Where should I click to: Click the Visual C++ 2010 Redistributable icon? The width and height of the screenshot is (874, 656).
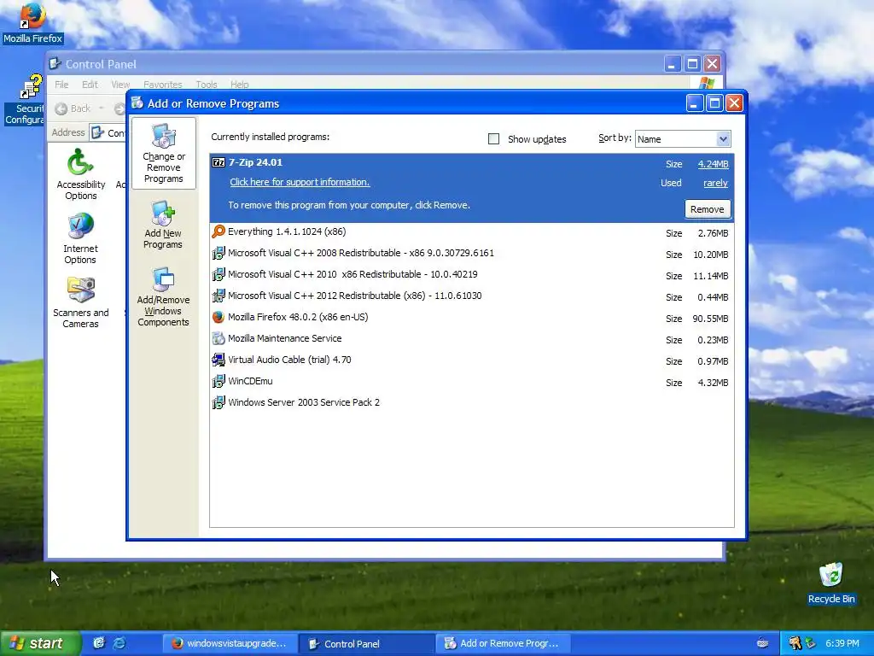(218, 274)
